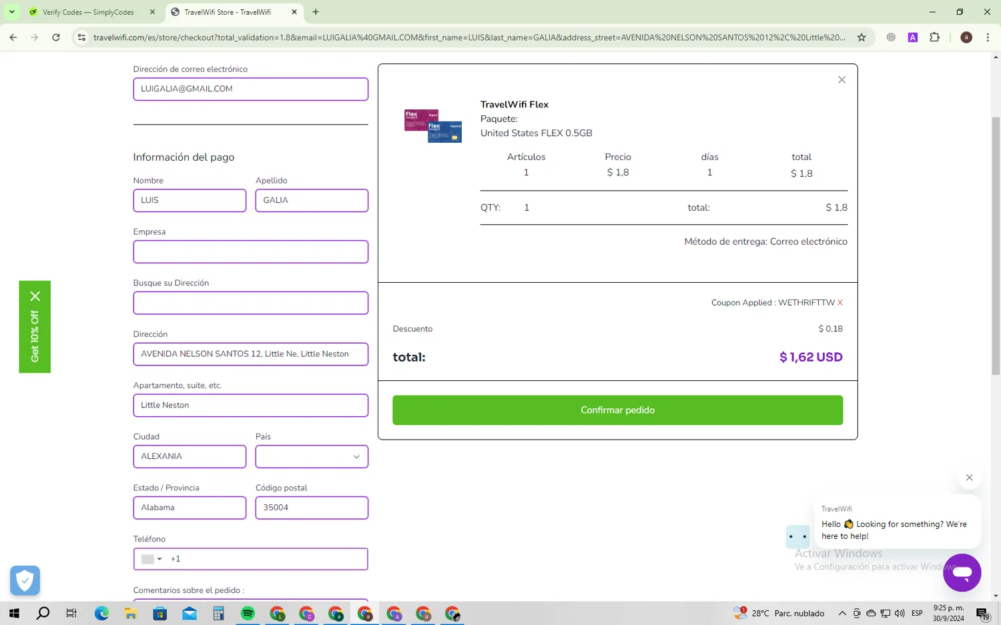Click the Confirmar pedido button
1001x625 pixels.
(x=617, y=410)
